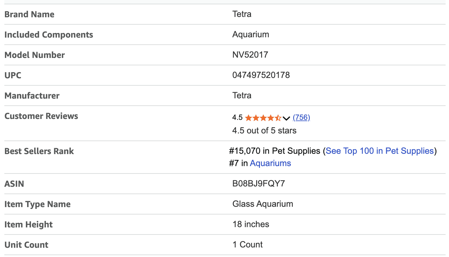Click the 18 inches item height value
449x257 pixels.
[x=251, y=224]
